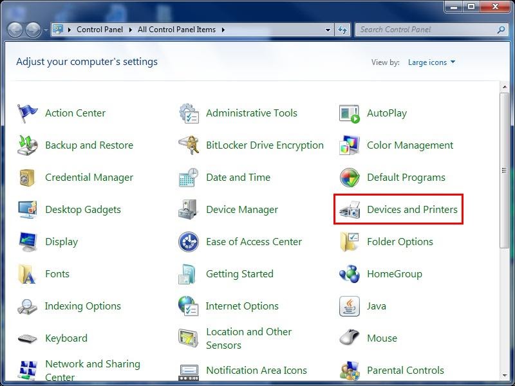Open the Action Center link
The image size is (515, 386).
[75, 113]
